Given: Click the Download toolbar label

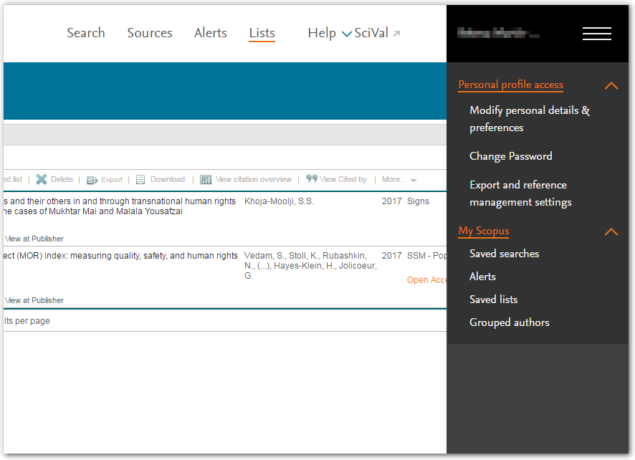Looking at the screenshot, I should tap(168, 179).
